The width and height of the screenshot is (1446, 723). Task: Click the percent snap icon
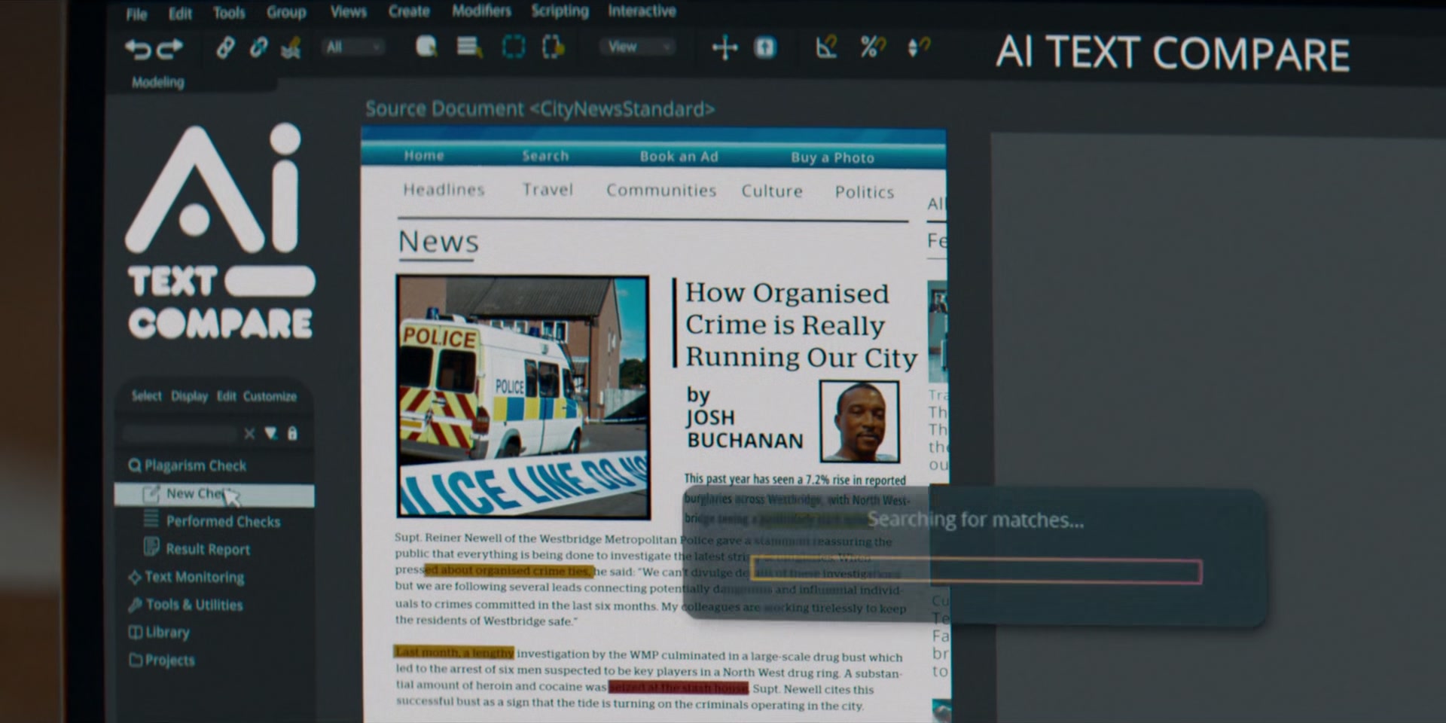click(x=872, y=47)
